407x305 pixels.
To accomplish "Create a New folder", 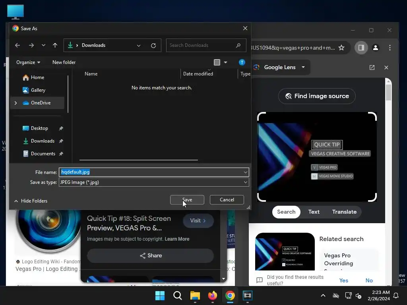I will [64, 62].
